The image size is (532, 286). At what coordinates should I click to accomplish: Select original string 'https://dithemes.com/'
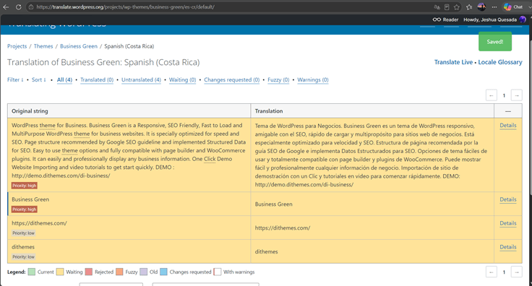point(39,223)
